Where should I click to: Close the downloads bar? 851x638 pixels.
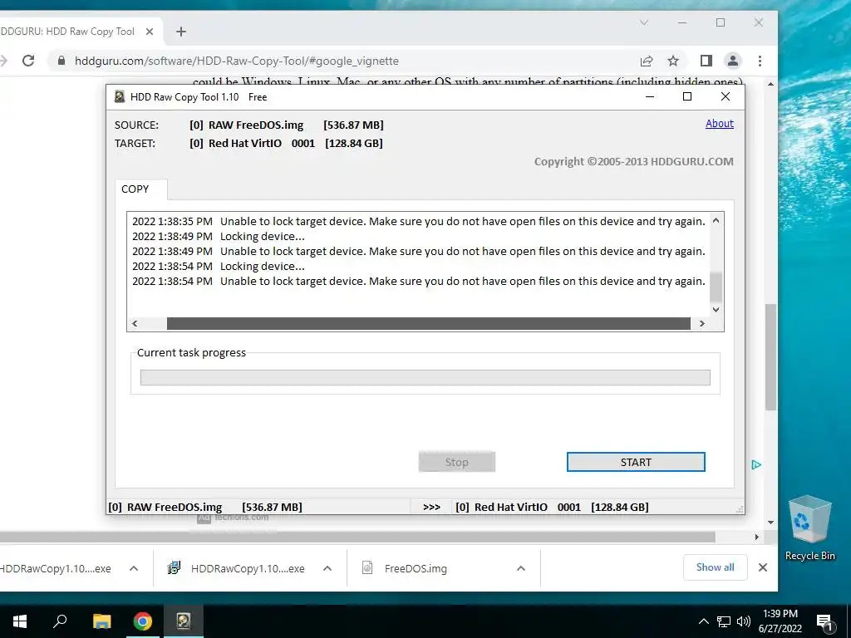point(763,567)
